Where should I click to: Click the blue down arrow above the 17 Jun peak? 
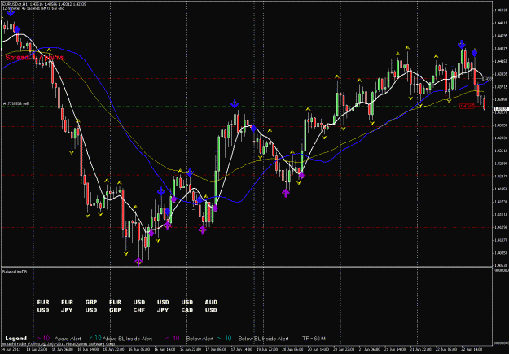[235, 104]
